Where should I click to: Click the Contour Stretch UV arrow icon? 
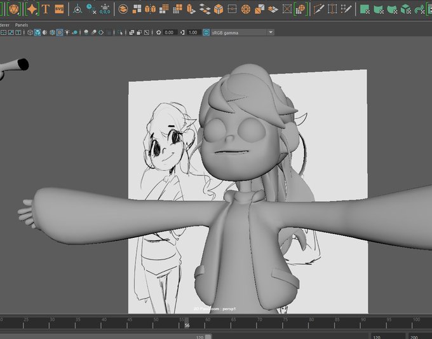419,9
